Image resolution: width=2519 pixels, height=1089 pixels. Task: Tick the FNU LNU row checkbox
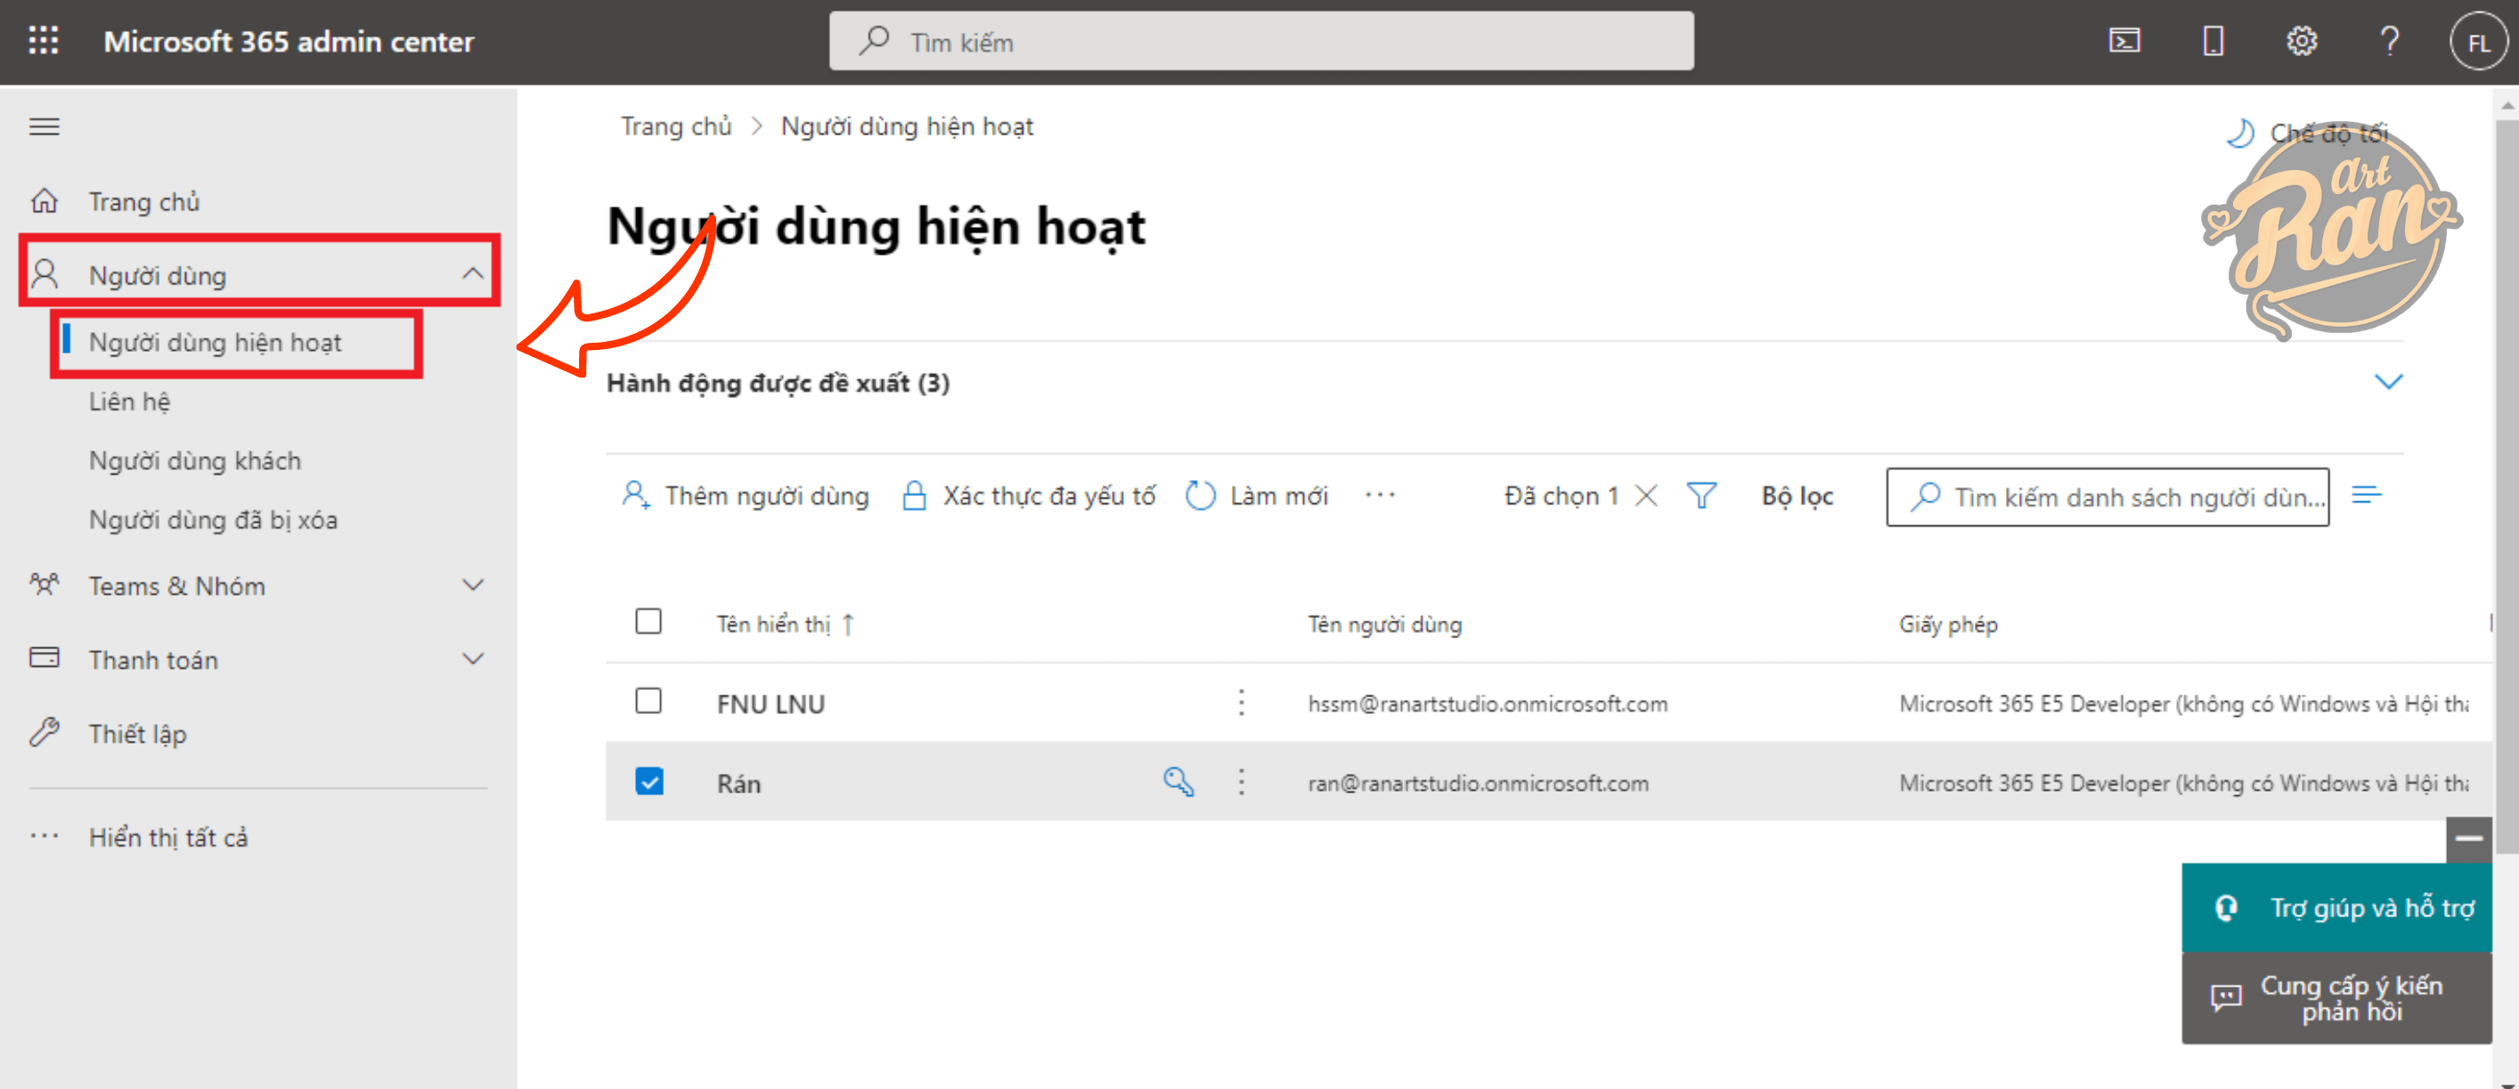648,701
